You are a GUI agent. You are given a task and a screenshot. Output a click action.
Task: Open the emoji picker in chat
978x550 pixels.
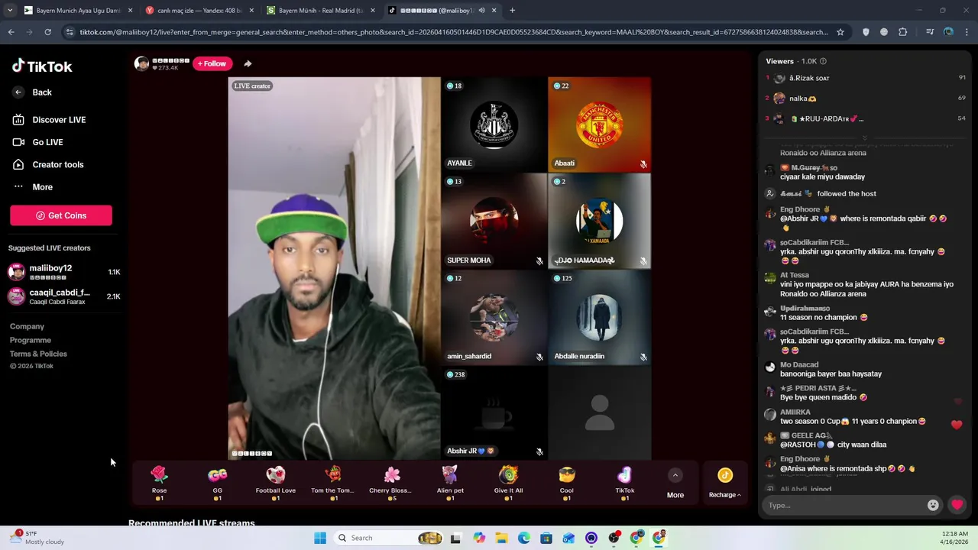click(933, 505)
